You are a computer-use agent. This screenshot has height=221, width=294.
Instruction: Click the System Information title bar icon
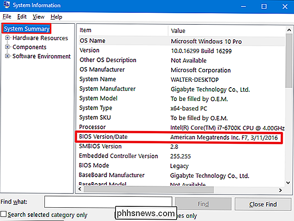(6, 5)
